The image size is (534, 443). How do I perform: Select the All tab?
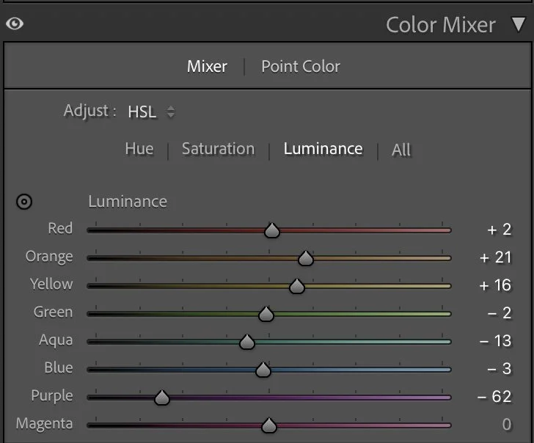(401, 150)
